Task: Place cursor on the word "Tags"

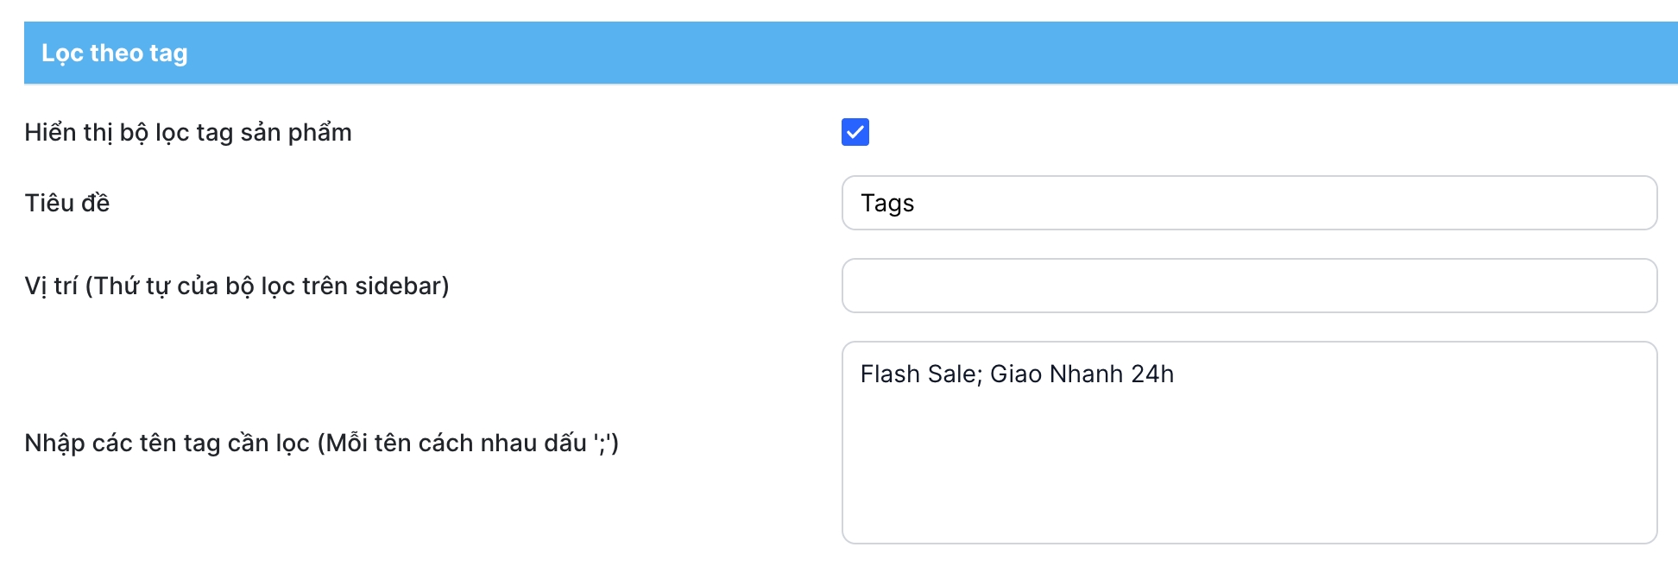Action: (x=887, y=204)
